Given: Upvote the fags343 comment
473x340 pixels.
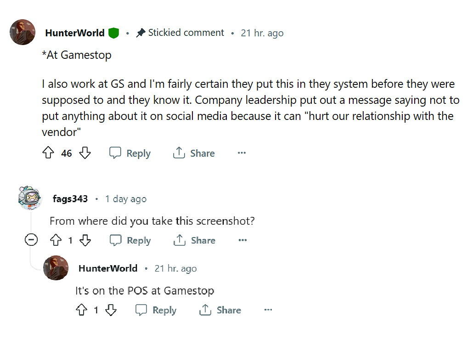Looking at the screenshot, I should [x=56, y=240].
